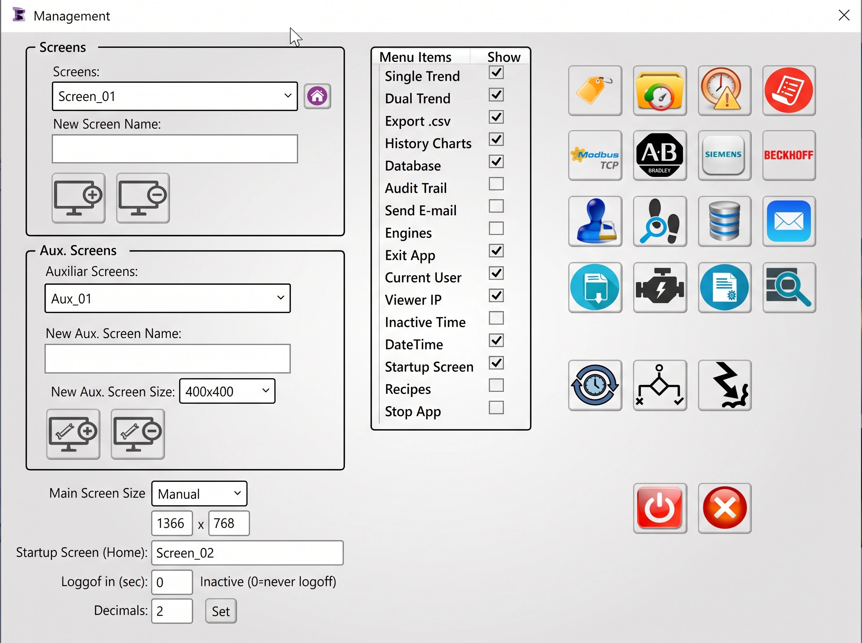Click the blue document download icon
Viewport: 862px width, 643px height.
tap(595, 288)
